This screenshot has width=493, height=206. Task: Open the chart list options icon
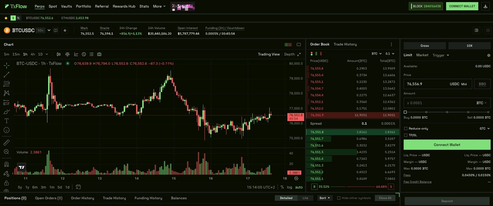pyautogui.click(x=91, y=54)
